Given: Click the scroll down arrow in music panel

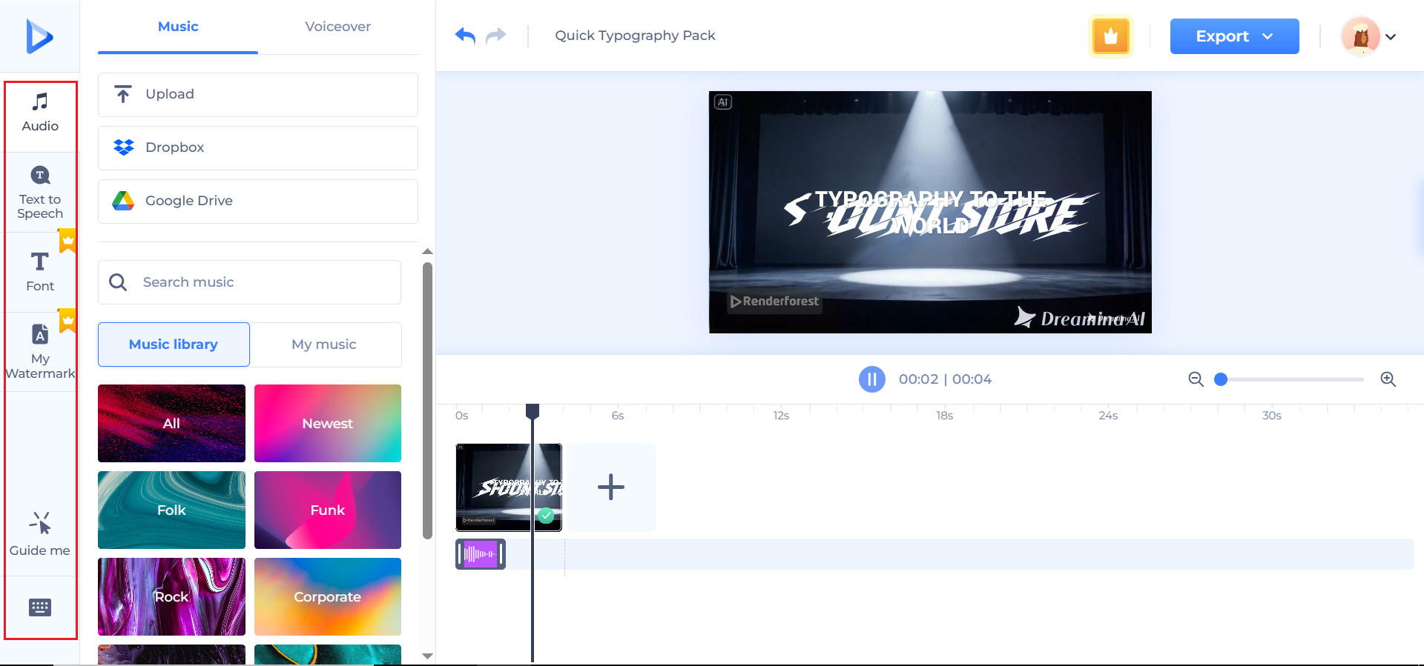Looking at the screenshot, I should tap(427, 656).
